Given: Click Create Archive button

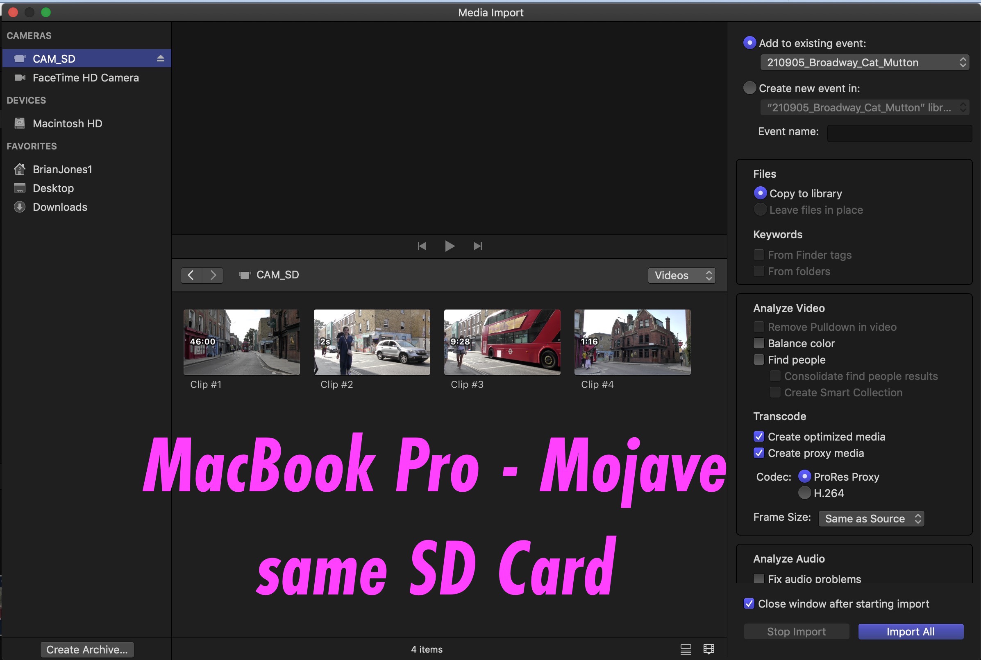Looking at the screenshot, I should click(x=87, y=649).
